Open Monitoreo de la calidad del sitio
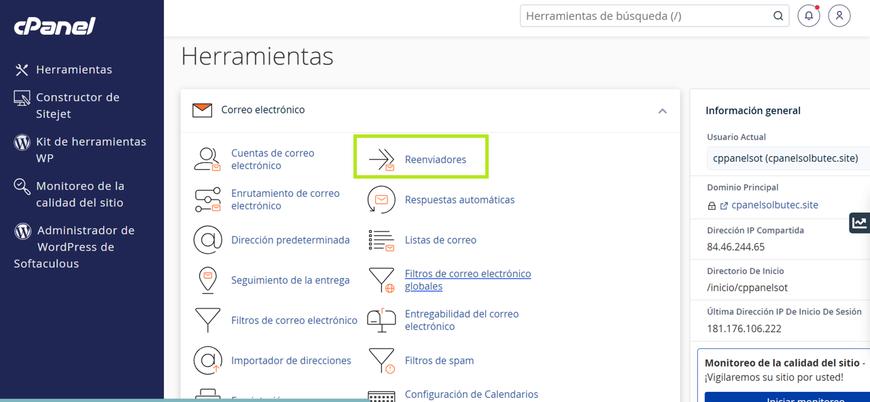The image size is (870, 402). (80, 194)
